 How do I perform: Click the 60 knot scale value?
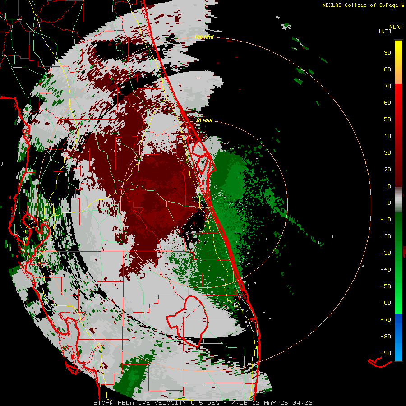click(x=388, y=102)
